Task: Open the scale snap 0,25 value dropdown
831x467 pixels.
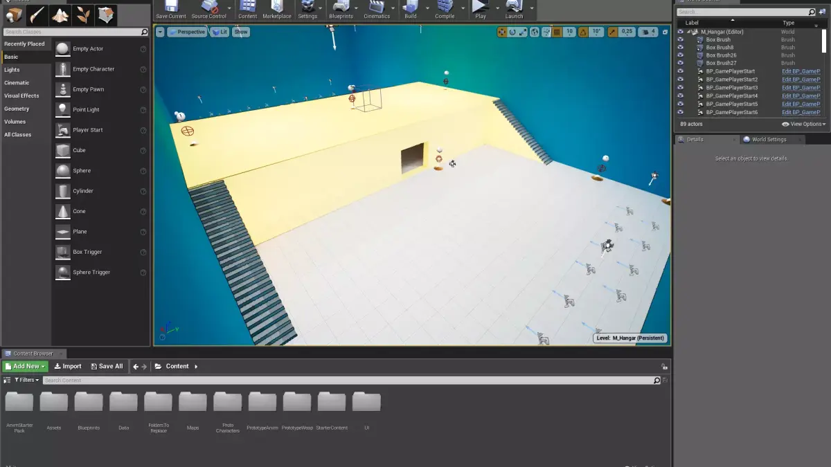Action: pyautogui.click(x=626, y=32)
